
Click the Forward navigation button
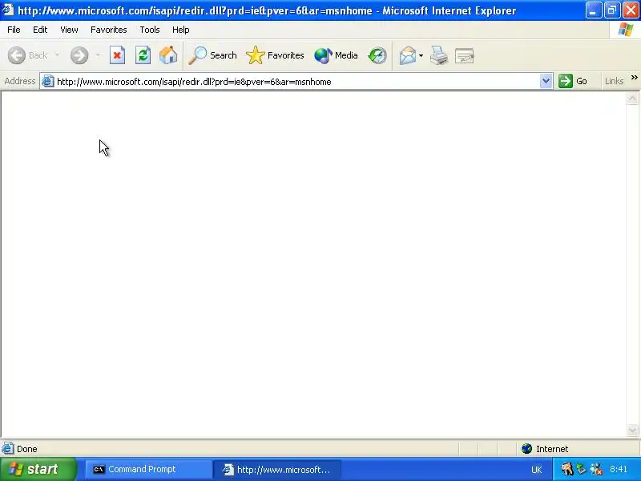point(79,55)
